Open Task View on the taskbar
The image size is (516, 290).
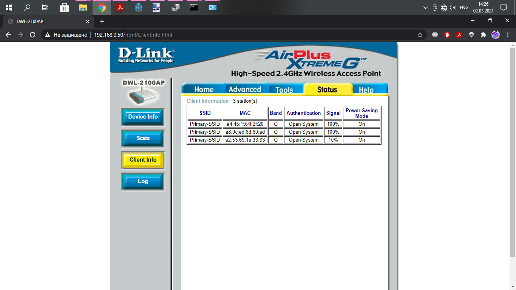point(45,8)
